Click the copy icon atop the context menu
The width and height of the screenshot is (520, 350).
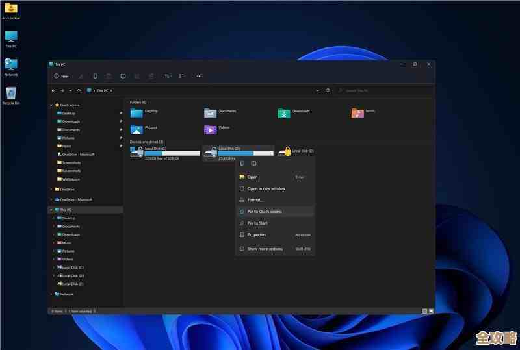242,163
